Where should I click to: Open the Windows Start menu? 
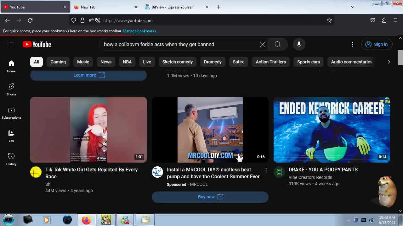click(x=8, y=220)
